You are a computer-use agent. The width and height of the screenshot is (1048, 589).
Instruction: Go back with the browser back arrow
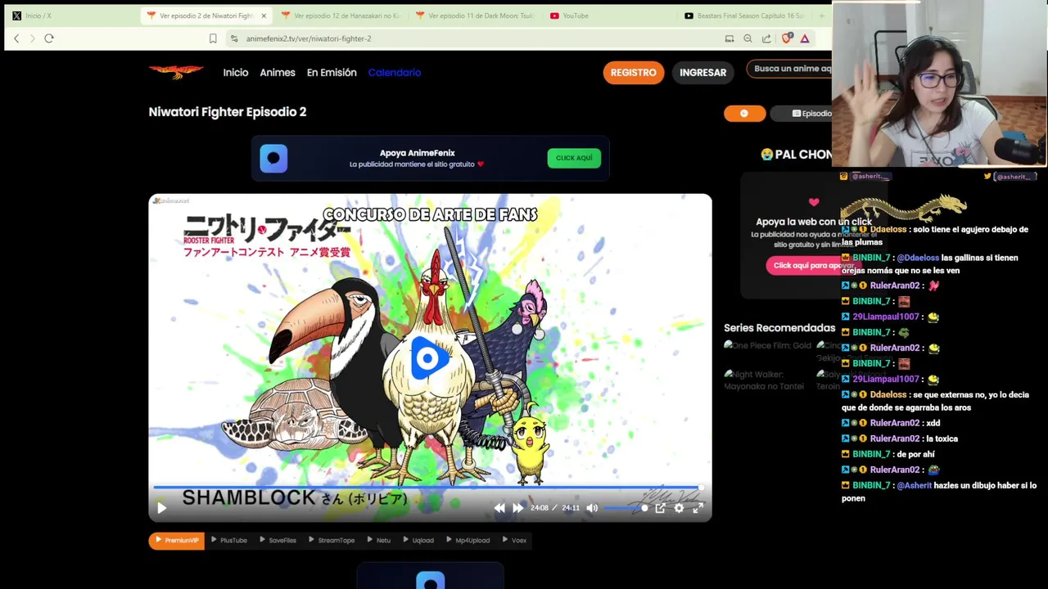coord(16,38)
